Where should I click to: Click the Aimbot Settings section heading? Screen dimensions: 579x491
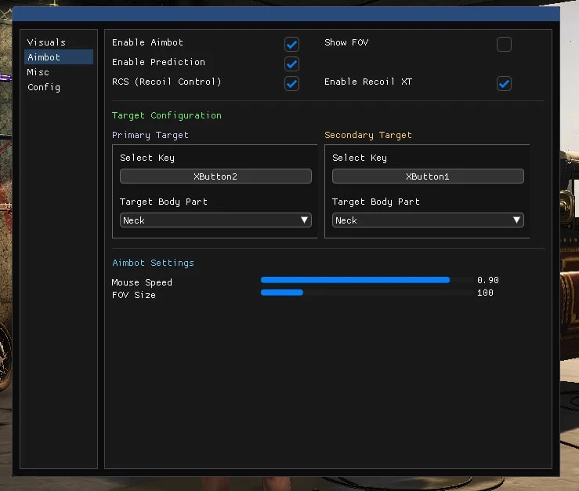click(x=153, y=263)
